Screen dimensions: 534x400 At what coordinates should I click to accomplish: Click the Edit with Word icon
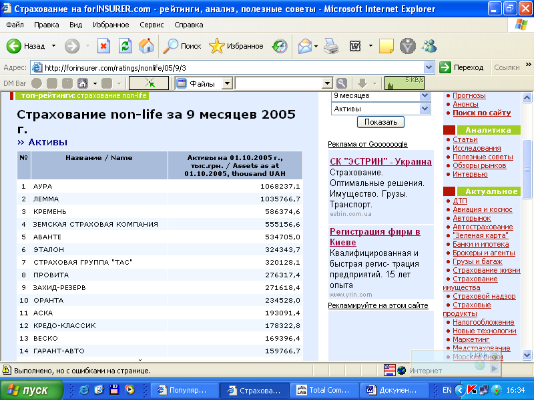click(x=355, y=46)
